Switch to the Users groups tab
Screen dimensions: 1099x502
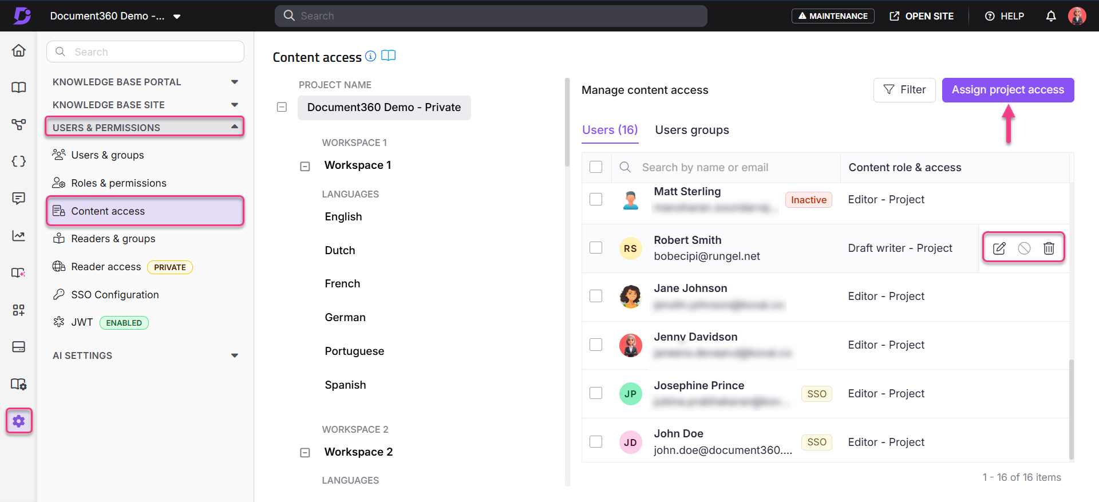[692, 130]
